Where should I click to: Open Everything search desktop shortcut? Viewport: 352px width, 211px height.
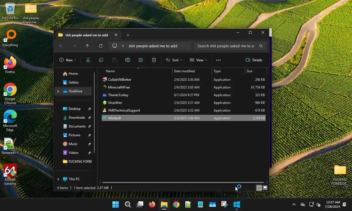(x=10, y=38)
